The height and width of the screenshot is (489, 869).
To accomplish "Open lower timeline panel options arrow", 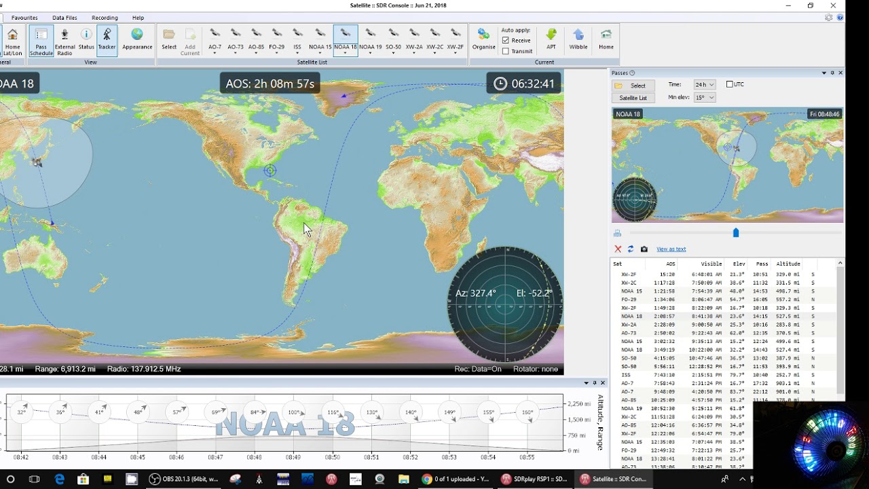I will pyautogui.click(x=587, y=383).
